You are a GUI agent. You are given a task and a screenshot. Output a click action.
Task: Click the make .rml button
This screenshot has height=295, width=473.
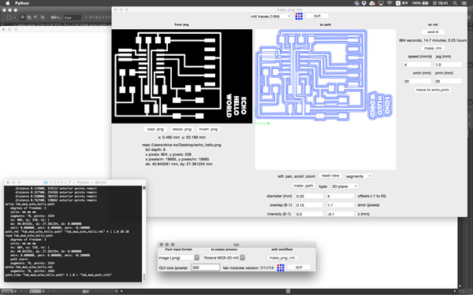[433, 48]
